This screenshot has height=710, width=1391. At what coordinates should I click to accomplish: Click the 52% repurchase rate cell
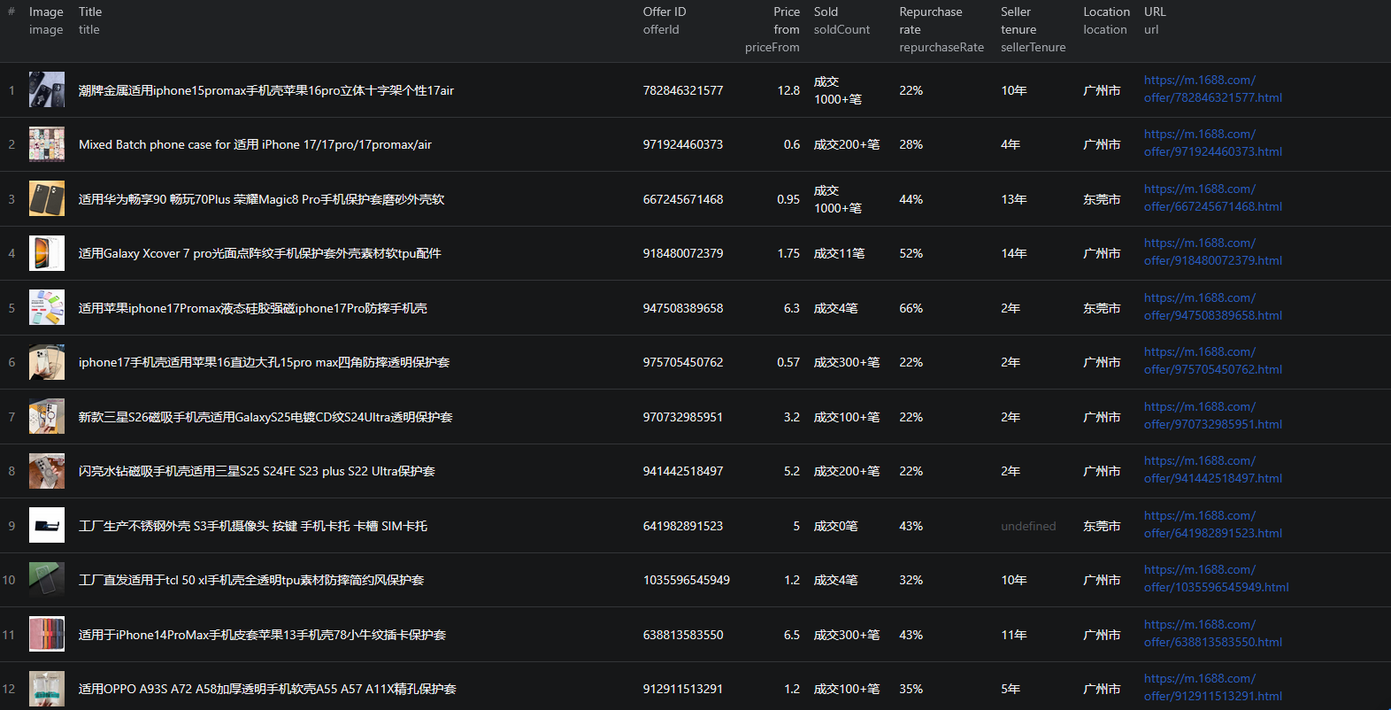(x=911, y=253)
